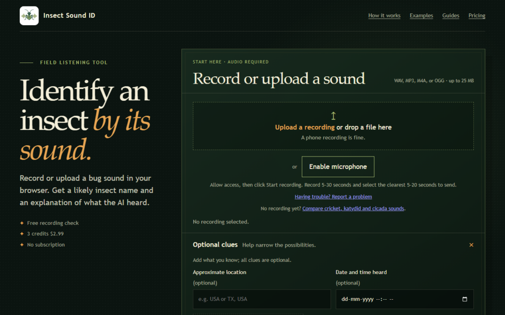Screen dimensions: 505x315
Task: Click the star bullet icon beside Free recording check
Action: pos(22,223)
